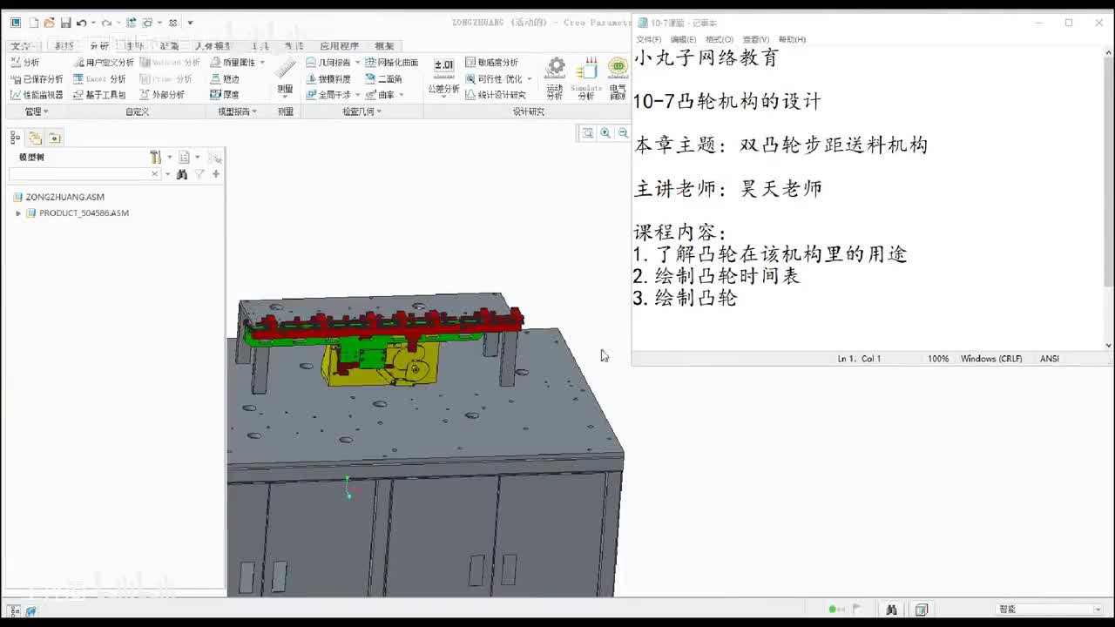
Task: Expand the 可行性/优化 dropdown arrow
Action: point(529,79)
